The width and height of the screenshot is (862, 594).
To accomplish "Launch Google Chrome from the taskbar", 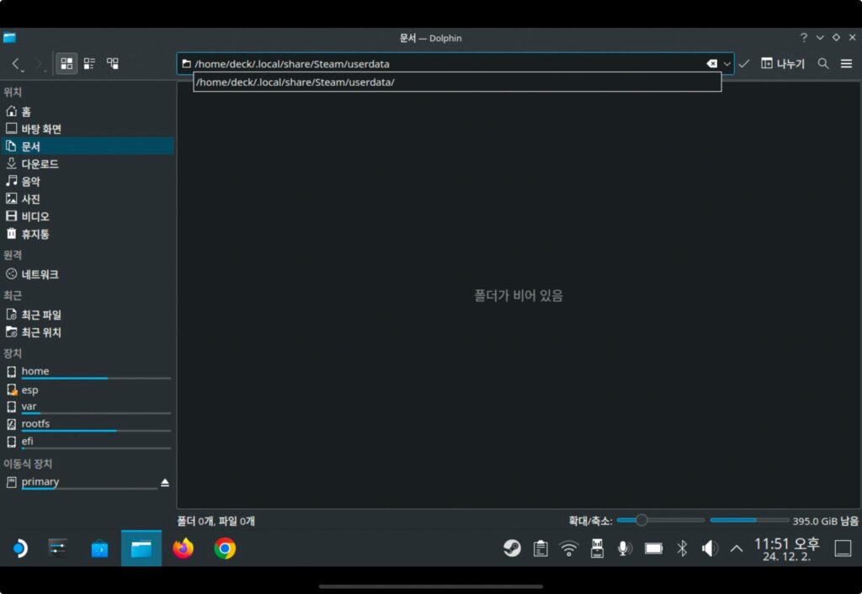I will (225, 549).
